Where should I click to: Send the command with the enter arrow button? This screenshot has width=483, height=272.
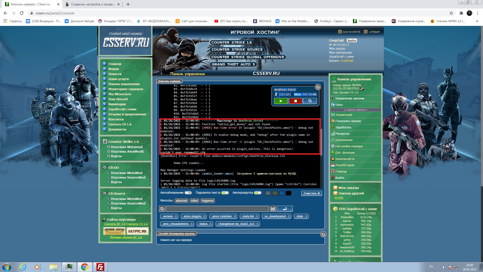[285, 209]
